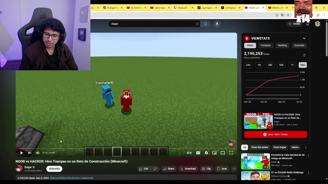Enter fullscreen mode

(x=231, y=153)
